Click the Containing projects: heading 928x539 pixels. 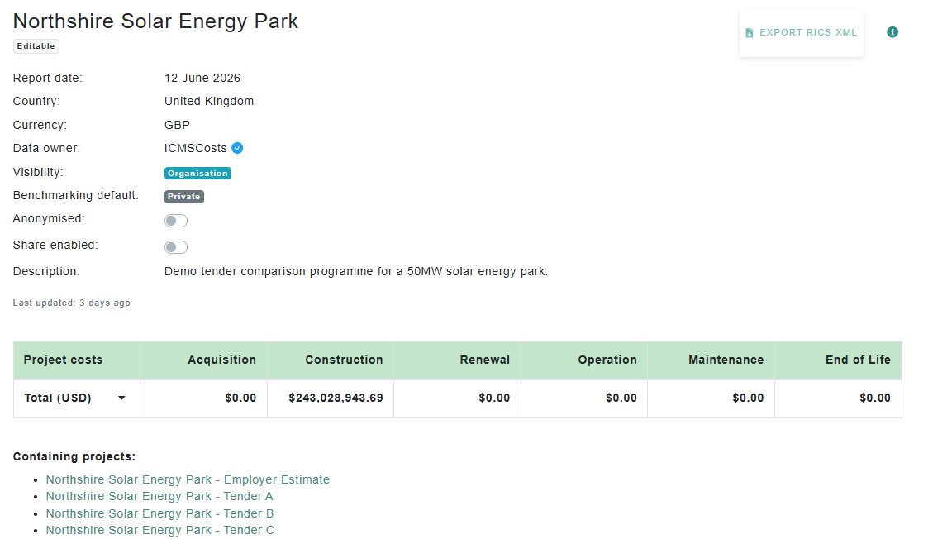(x=74, y=456)
